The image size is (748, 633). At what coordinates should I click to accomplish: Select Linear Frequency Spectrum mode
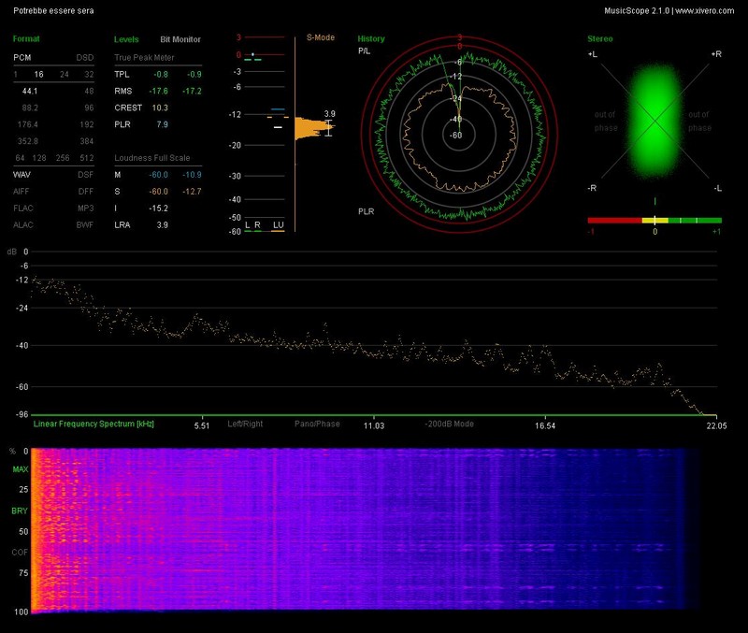pyautogui.click(x=93, y=424)
